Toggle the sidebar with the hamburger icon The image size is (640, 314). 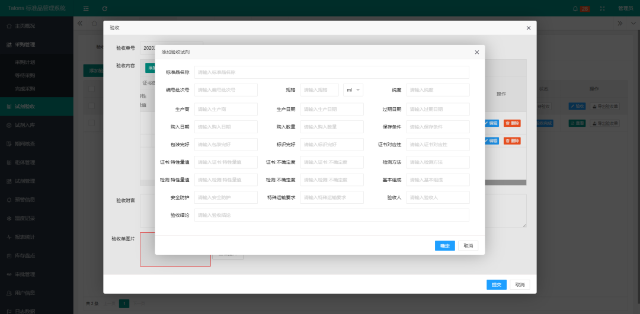(x=86, y=8)
